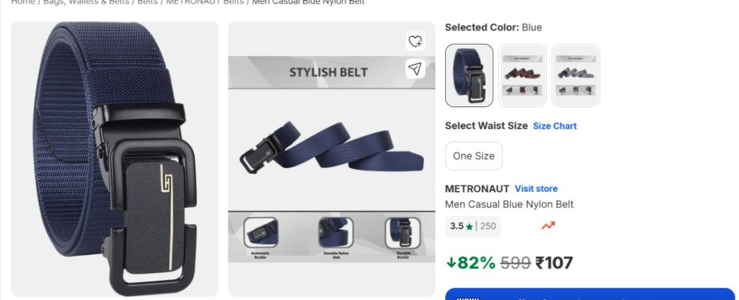The image size is (739, 300).
Task: Open the 250 ratings count
Action: coord(488,226)
